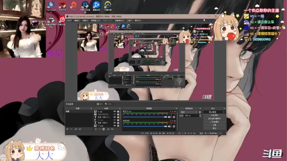Launch the 守望先锋 Overwatch desktop shortcut

tap(108, 6)
